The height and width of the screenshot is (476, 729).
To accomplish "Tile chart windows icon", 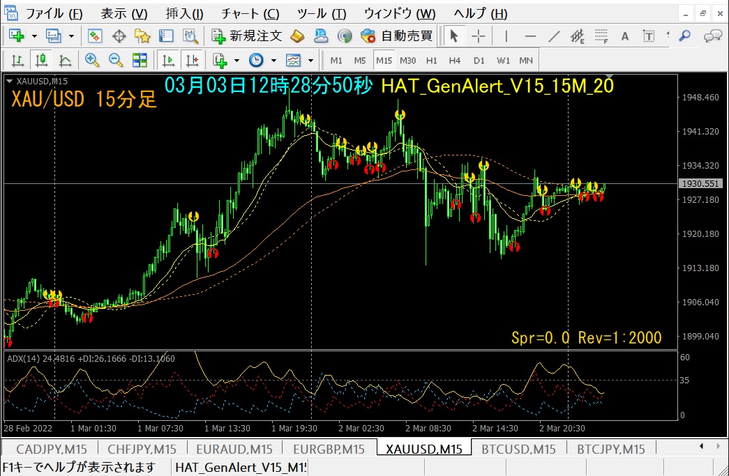I will (140, 61).
